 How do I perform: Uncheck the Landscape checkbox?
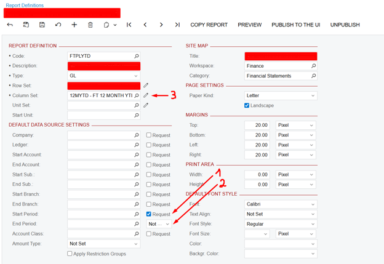tap(247, 105)
